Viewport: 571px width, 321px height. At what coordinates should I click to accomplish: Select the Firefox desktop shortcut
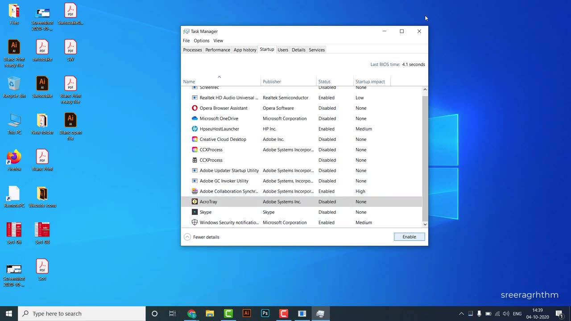[x=14, y=160]
